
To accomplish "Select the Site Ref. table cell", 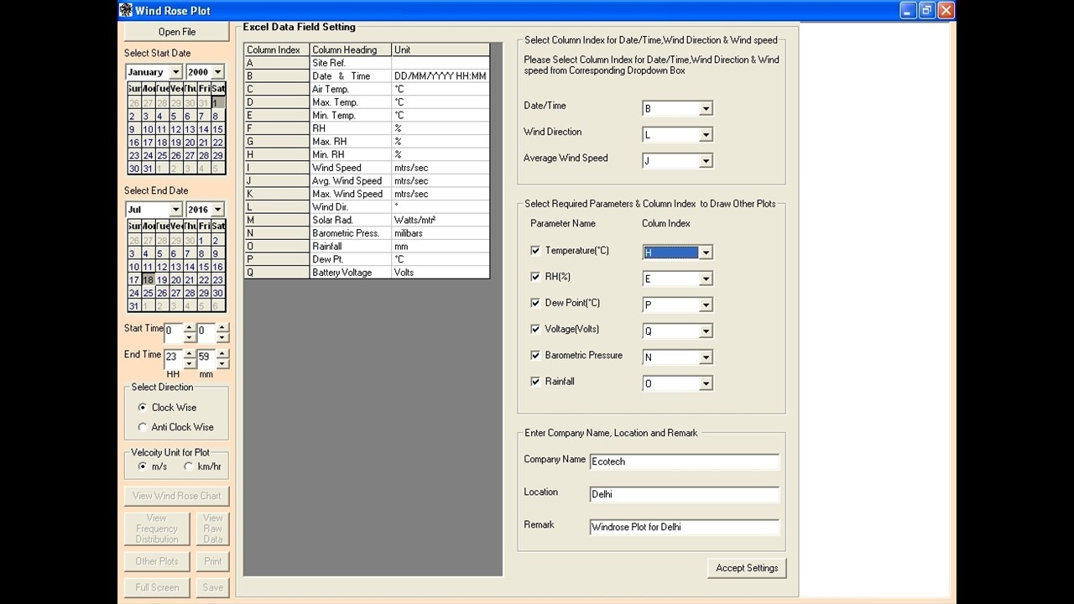I will [351, 63].
